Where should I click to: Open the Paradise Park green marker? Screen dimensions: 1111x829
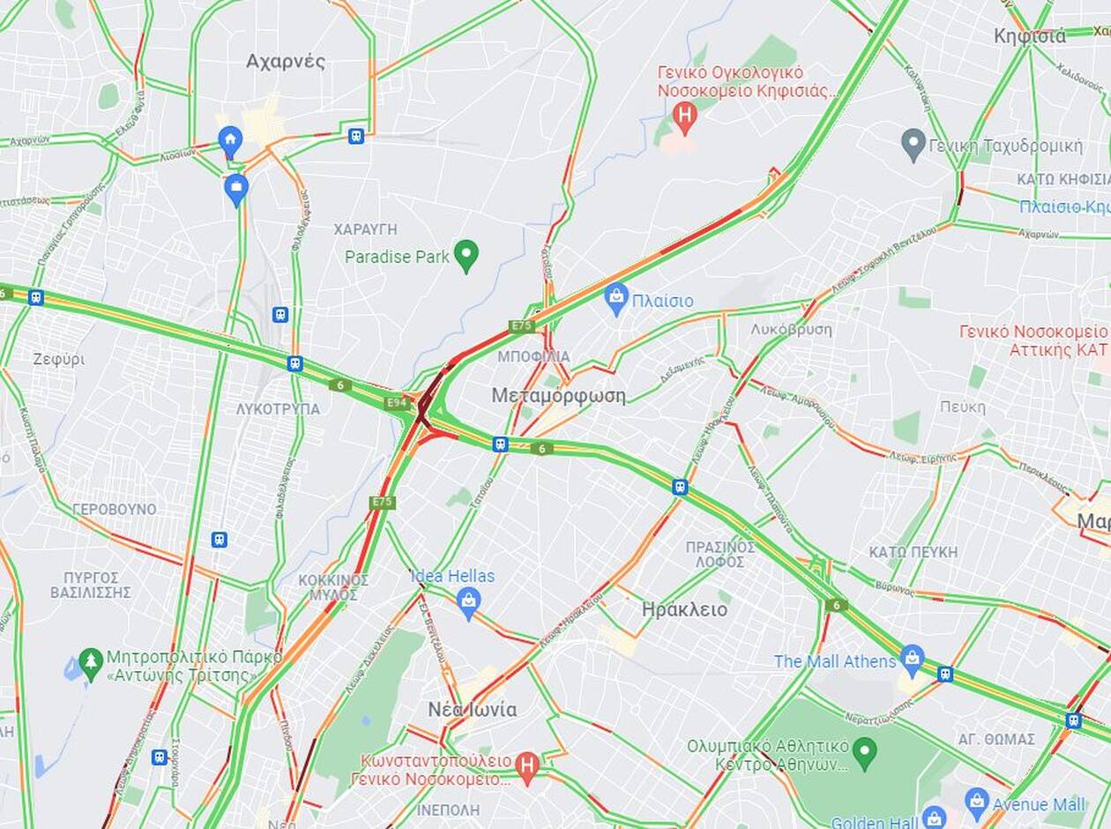pyautogui.click(x=466, y=255)
